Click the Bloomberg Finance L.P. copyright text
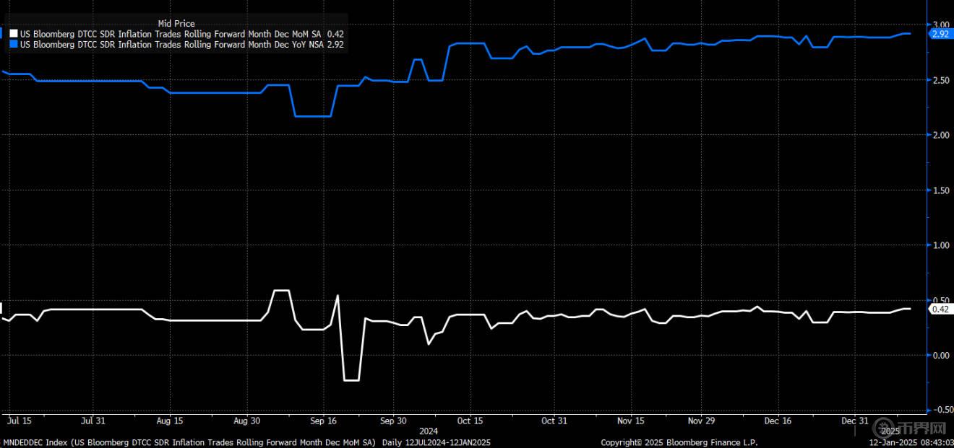 [x=679, y=442]
